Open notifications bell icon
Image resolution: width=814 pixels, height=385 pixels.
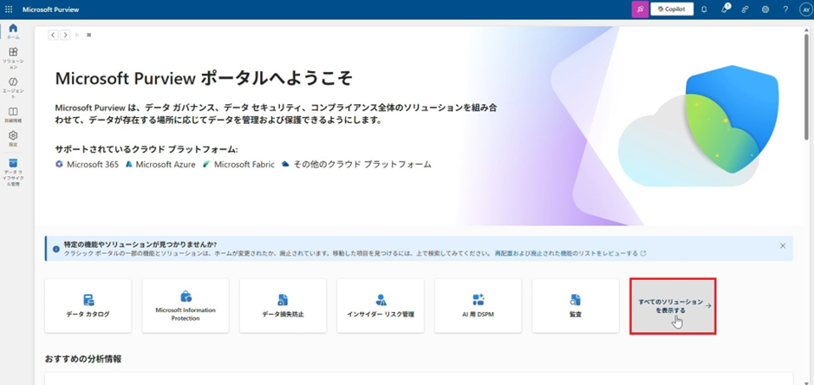coord(704,10)
